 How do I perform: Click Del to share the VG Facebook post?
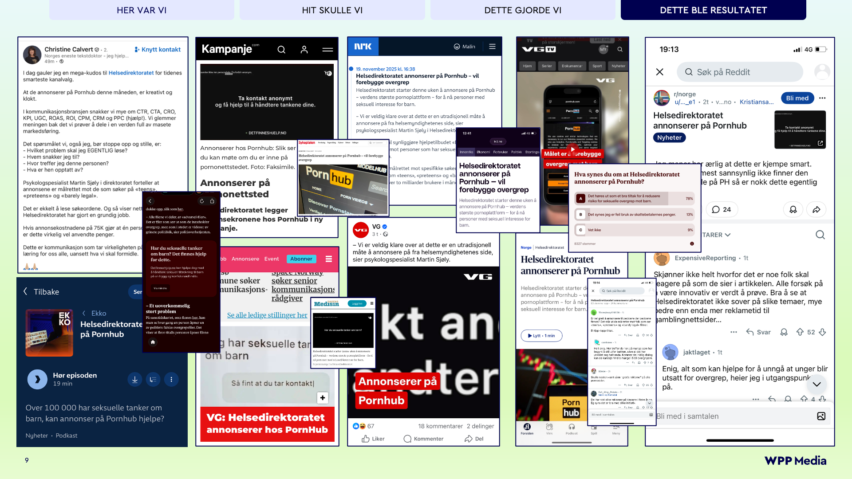[474, 439]
